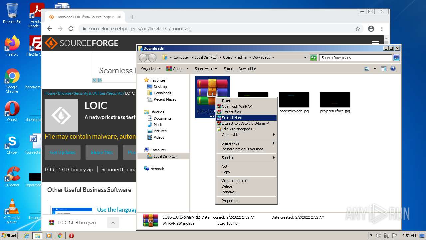Open the Recycle Bin desktop icon
Image resolution: width=426 pixels, height=240 pixels.
(x=12, y=14)
